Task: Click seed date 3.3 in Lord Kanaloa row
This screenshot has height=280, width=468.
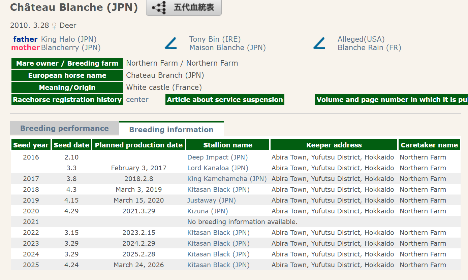Action: [71, 168]
